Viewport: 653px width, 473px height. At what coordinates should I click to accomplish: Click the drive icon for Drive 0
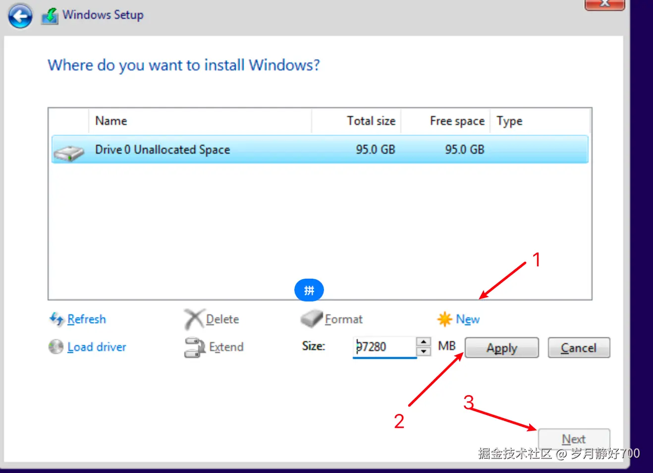pyautogui.click(x=69, y=153)
